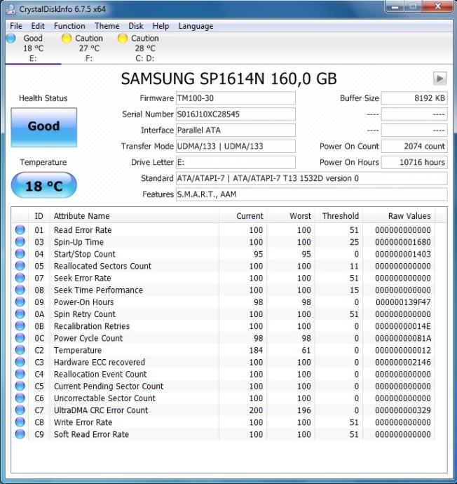This screenshot has width=457, height=484.
Task: Click status orb for Start/Stop Count
Action: point(20,254)
